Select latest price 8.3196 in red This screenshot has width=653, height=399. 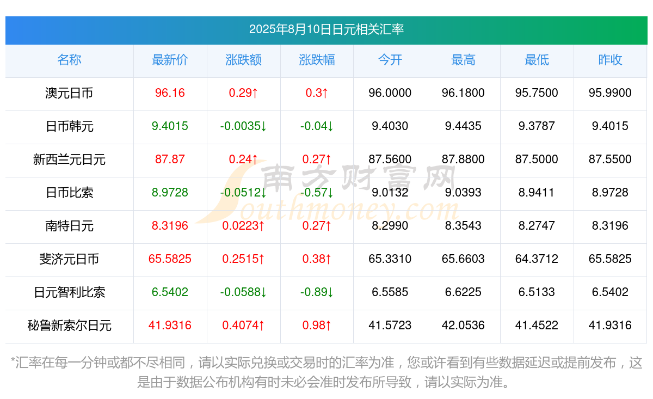170,226
